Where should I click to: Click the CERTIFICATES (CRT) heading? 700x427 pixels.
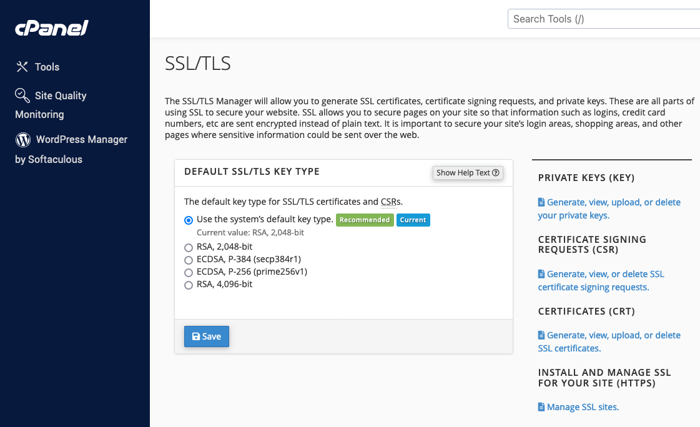point(586,311)
